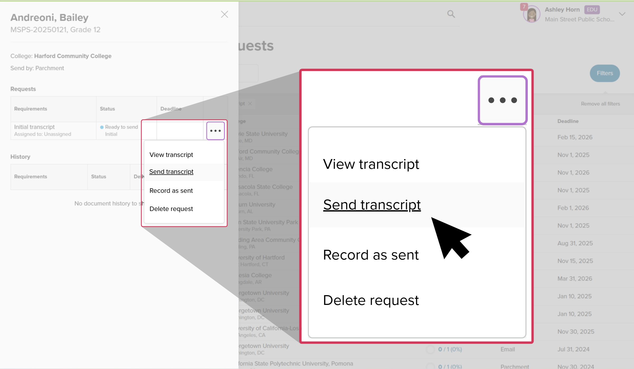634x369 pixels.
Task: Click the Deadline column header
Action: (x=568, y=121)
